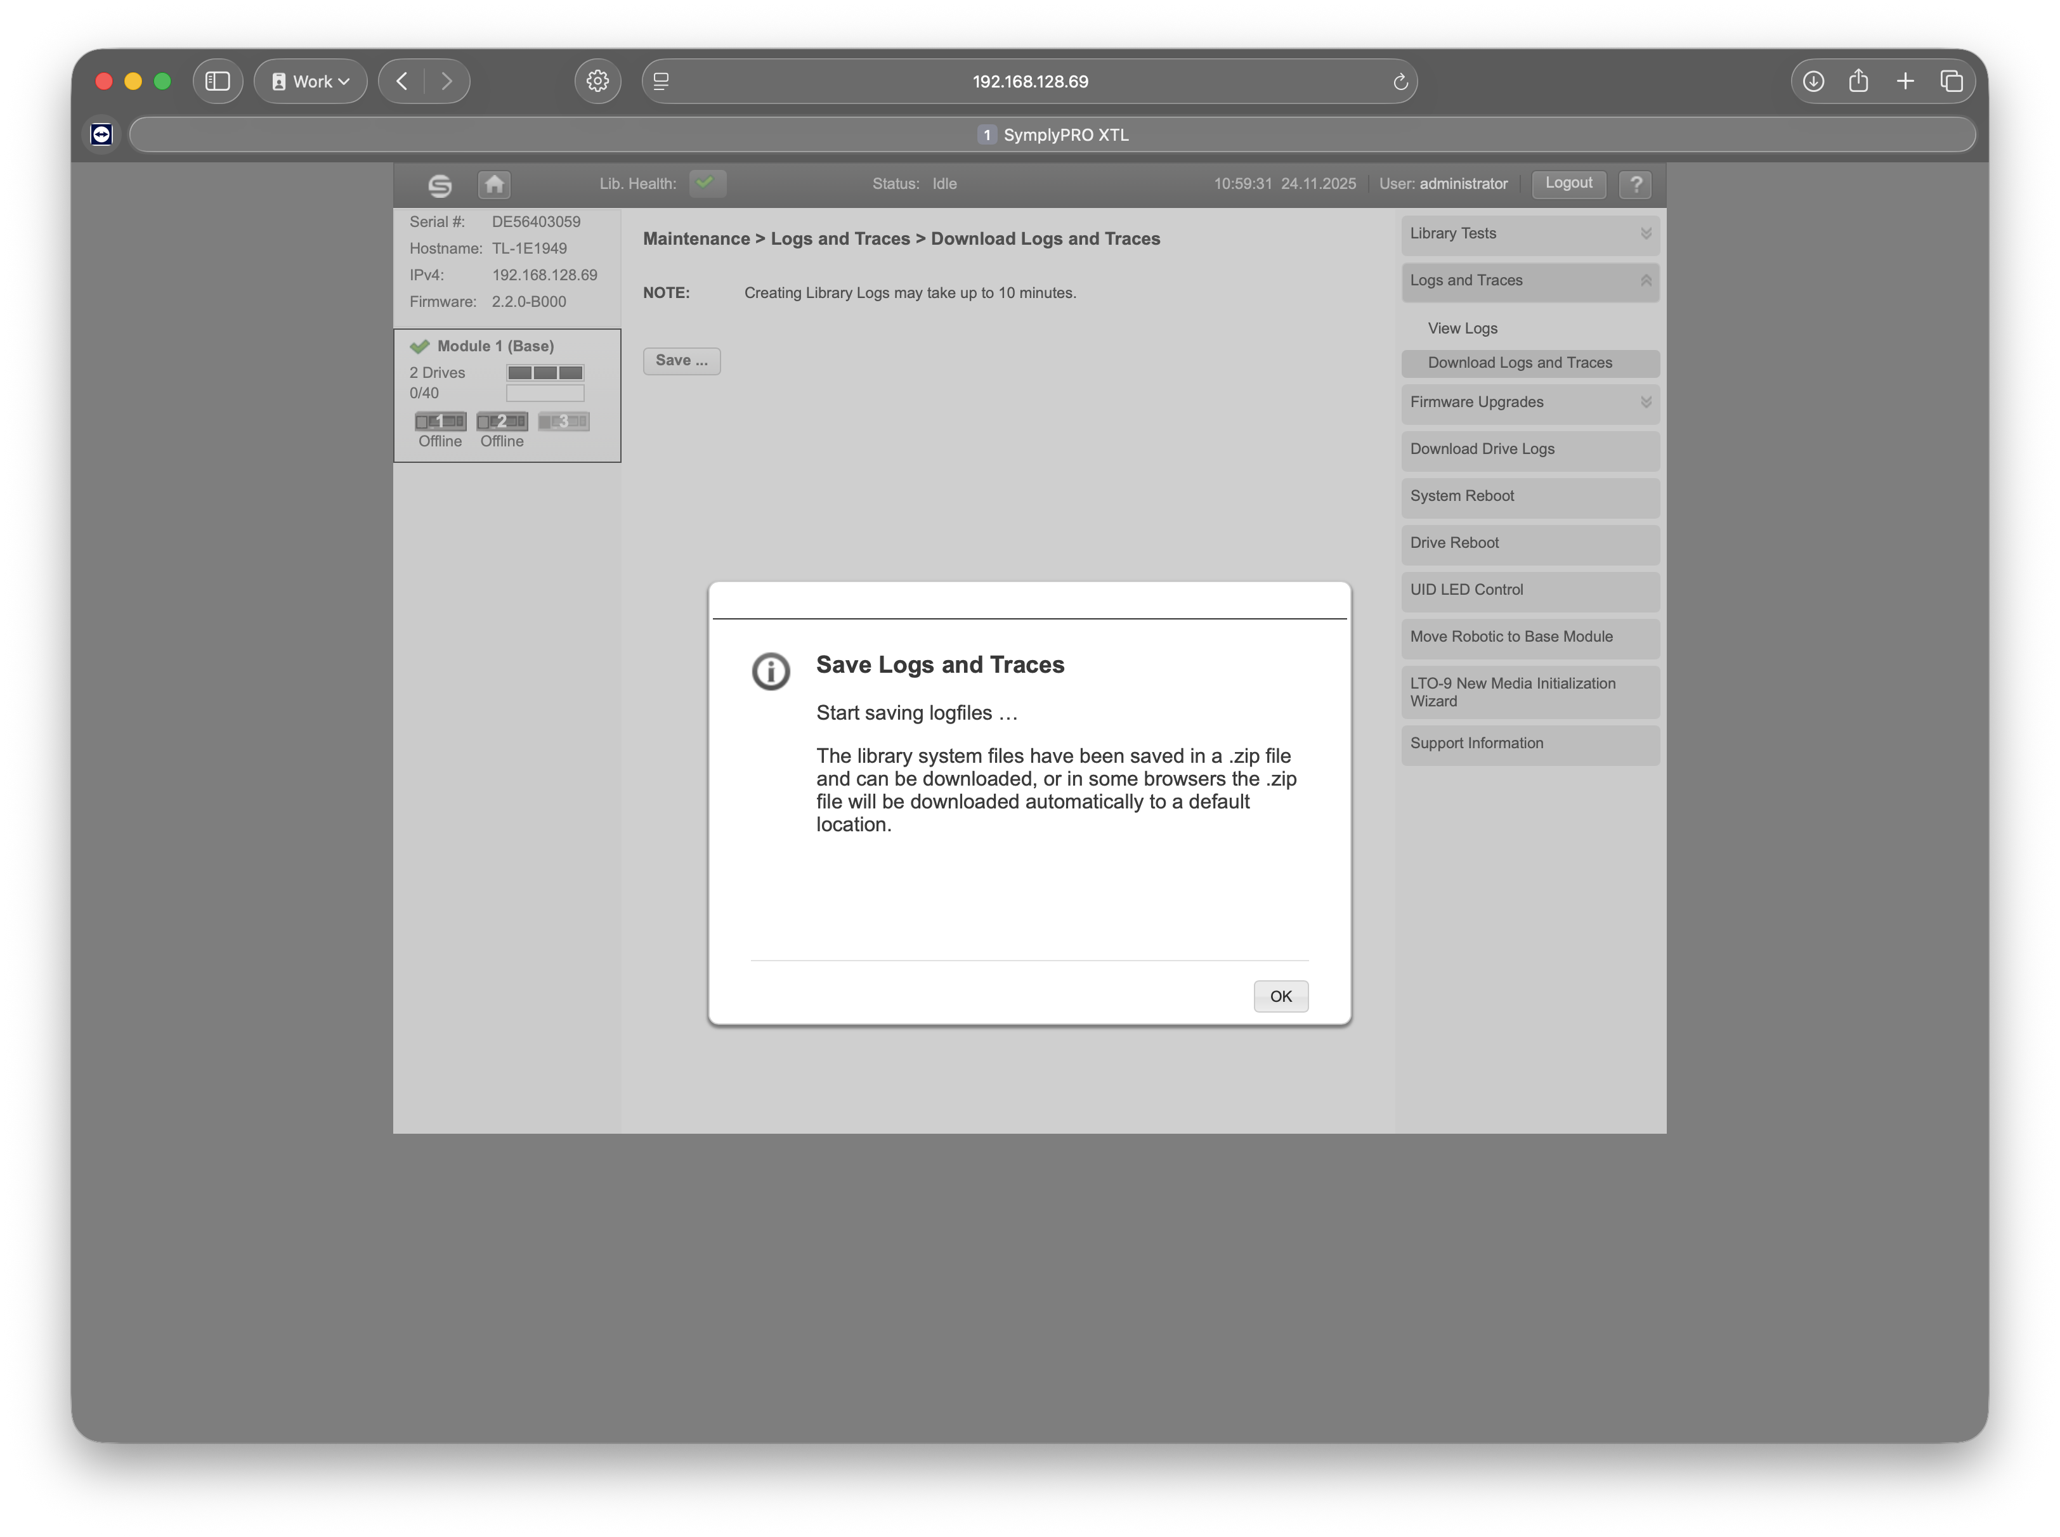Click the Logout button
This screenshot has height=1537, width=2060.
tap(1568, 183)
